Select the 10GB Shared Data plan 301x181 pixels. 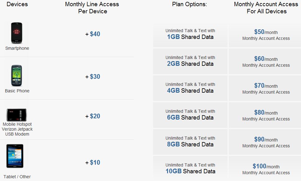190,168
